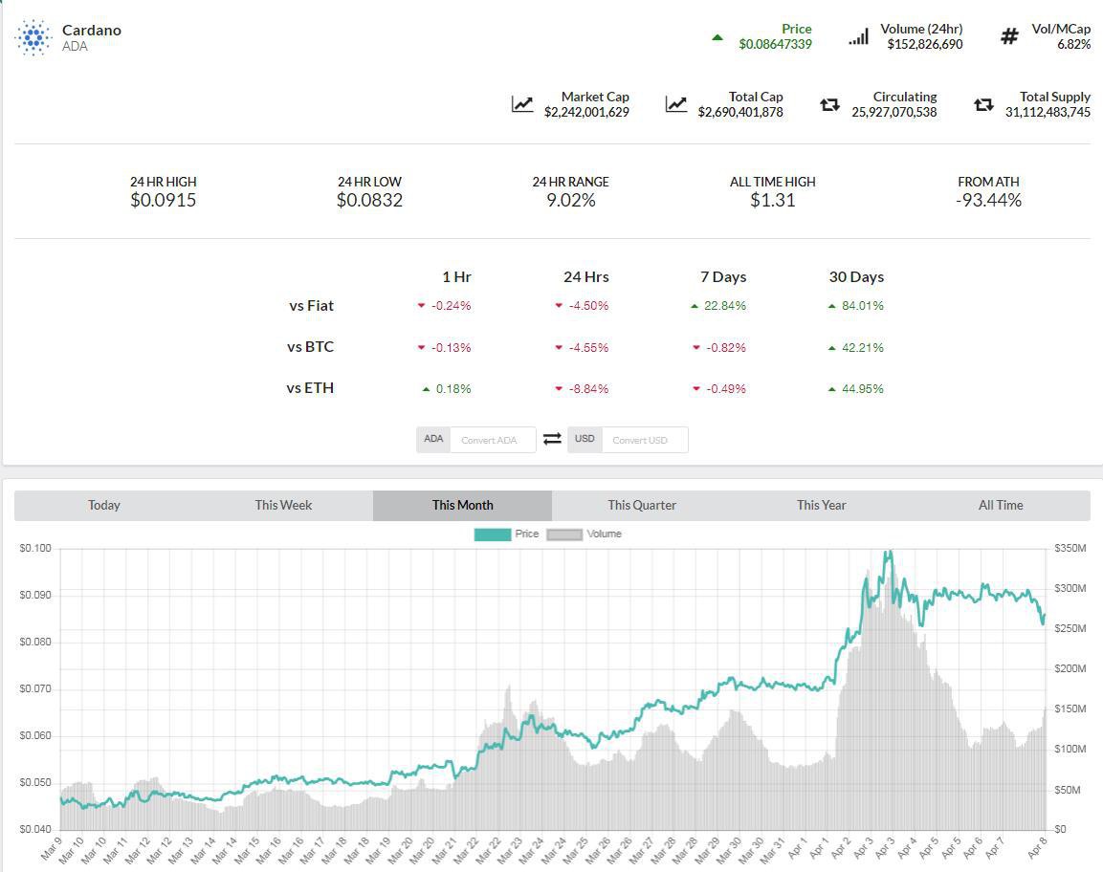Click the Vol/MCap hash icon
The width and height of the screenshot is (1103, 872).
(x=1009, y=36)
